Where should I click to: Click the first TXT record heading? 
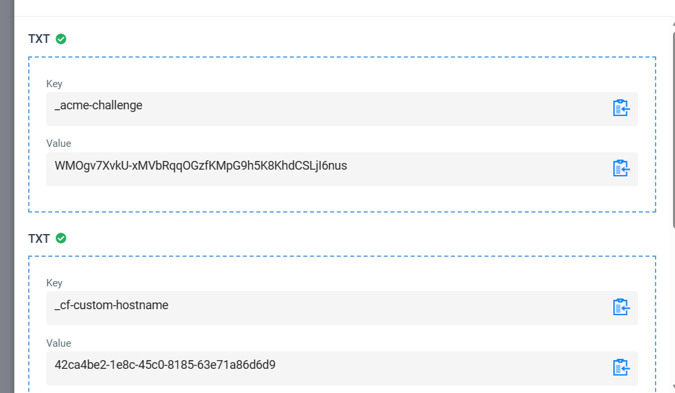39,39
